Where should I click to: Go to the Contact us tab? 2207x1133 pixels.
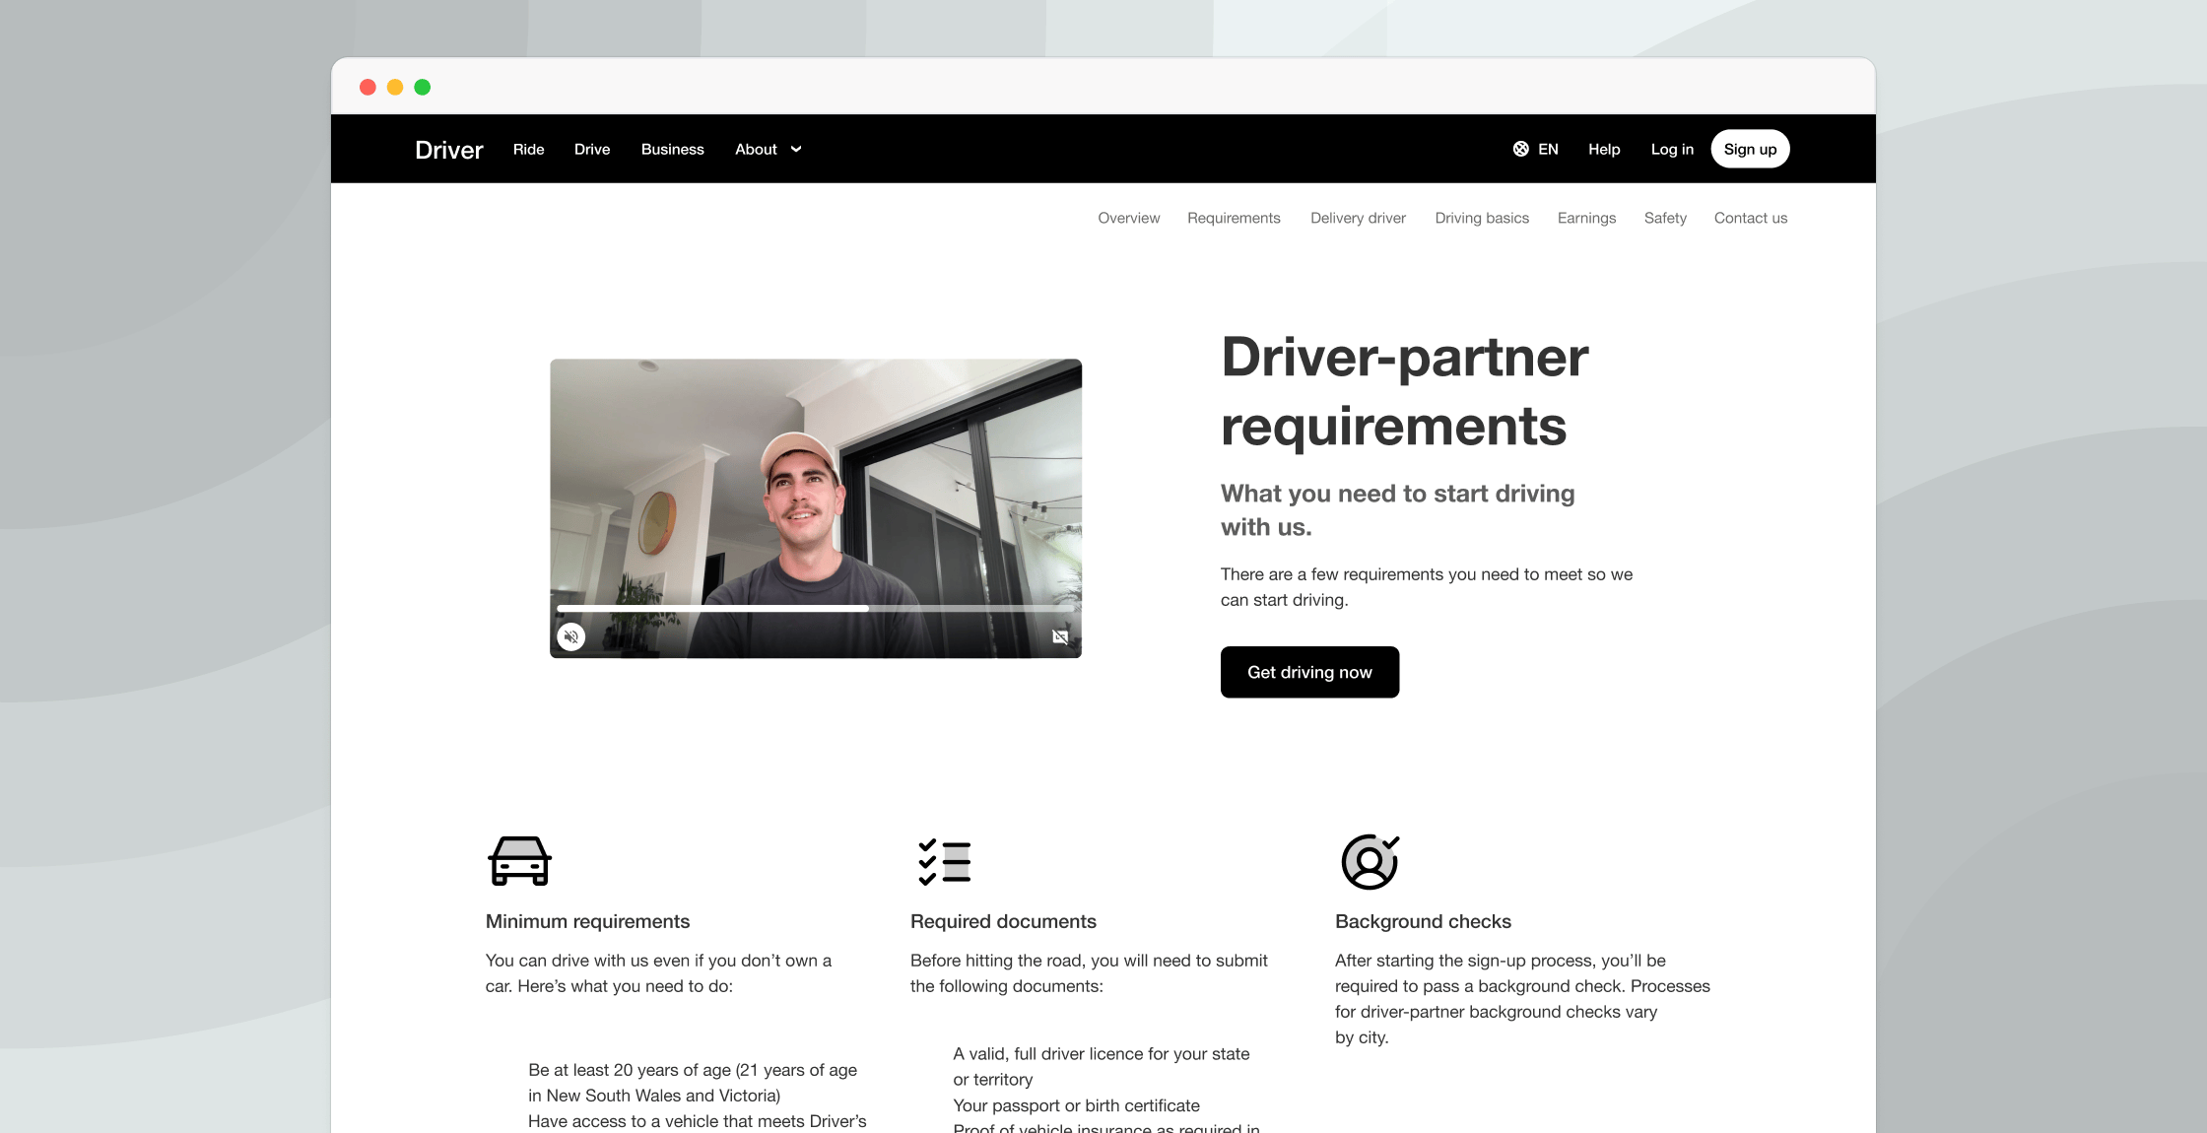click(x=1751, y=218)
